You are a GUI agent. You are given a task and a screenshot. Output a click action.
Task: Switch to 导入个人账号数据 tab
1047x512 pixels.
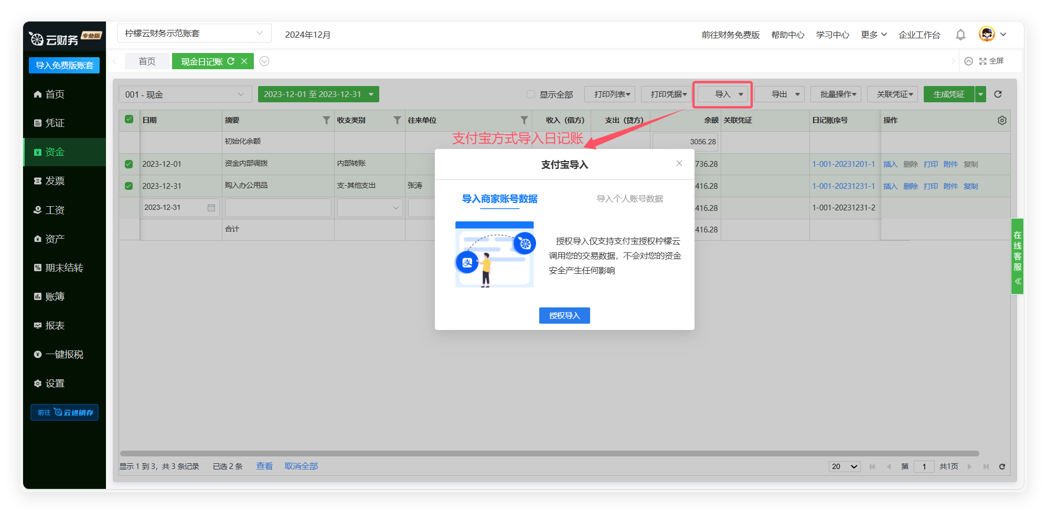coord(629,199)
